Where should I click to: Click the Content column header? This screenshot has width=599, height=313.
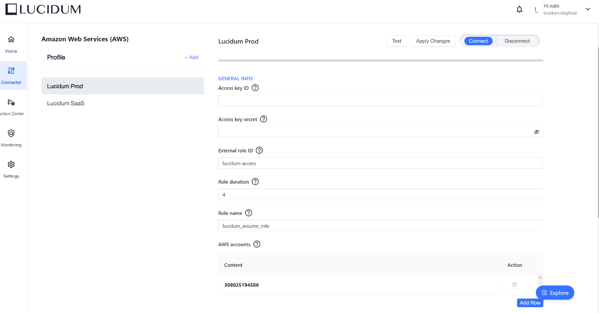click(234, 265)
